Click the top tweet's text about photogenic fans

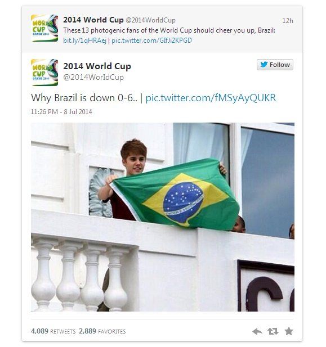pos(169,30)
